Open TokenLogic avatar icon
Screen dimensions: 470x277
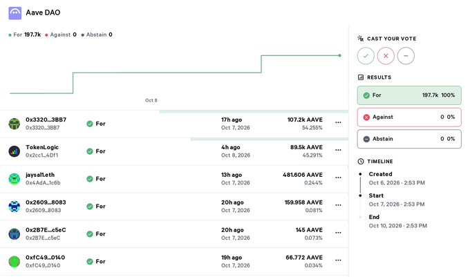pyautogui.click(x=14, y=151)
